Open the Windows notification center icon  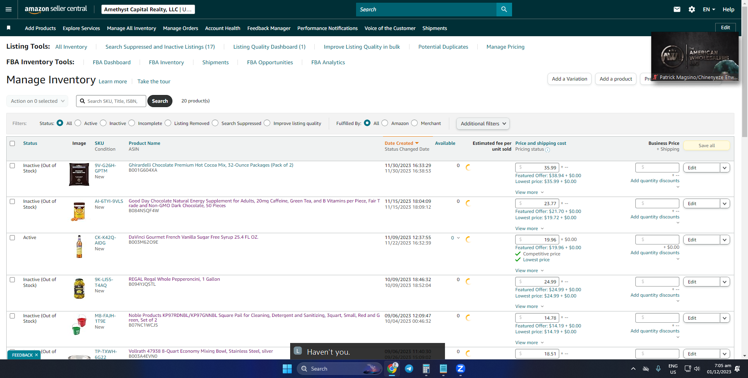[x=737, y=369]
